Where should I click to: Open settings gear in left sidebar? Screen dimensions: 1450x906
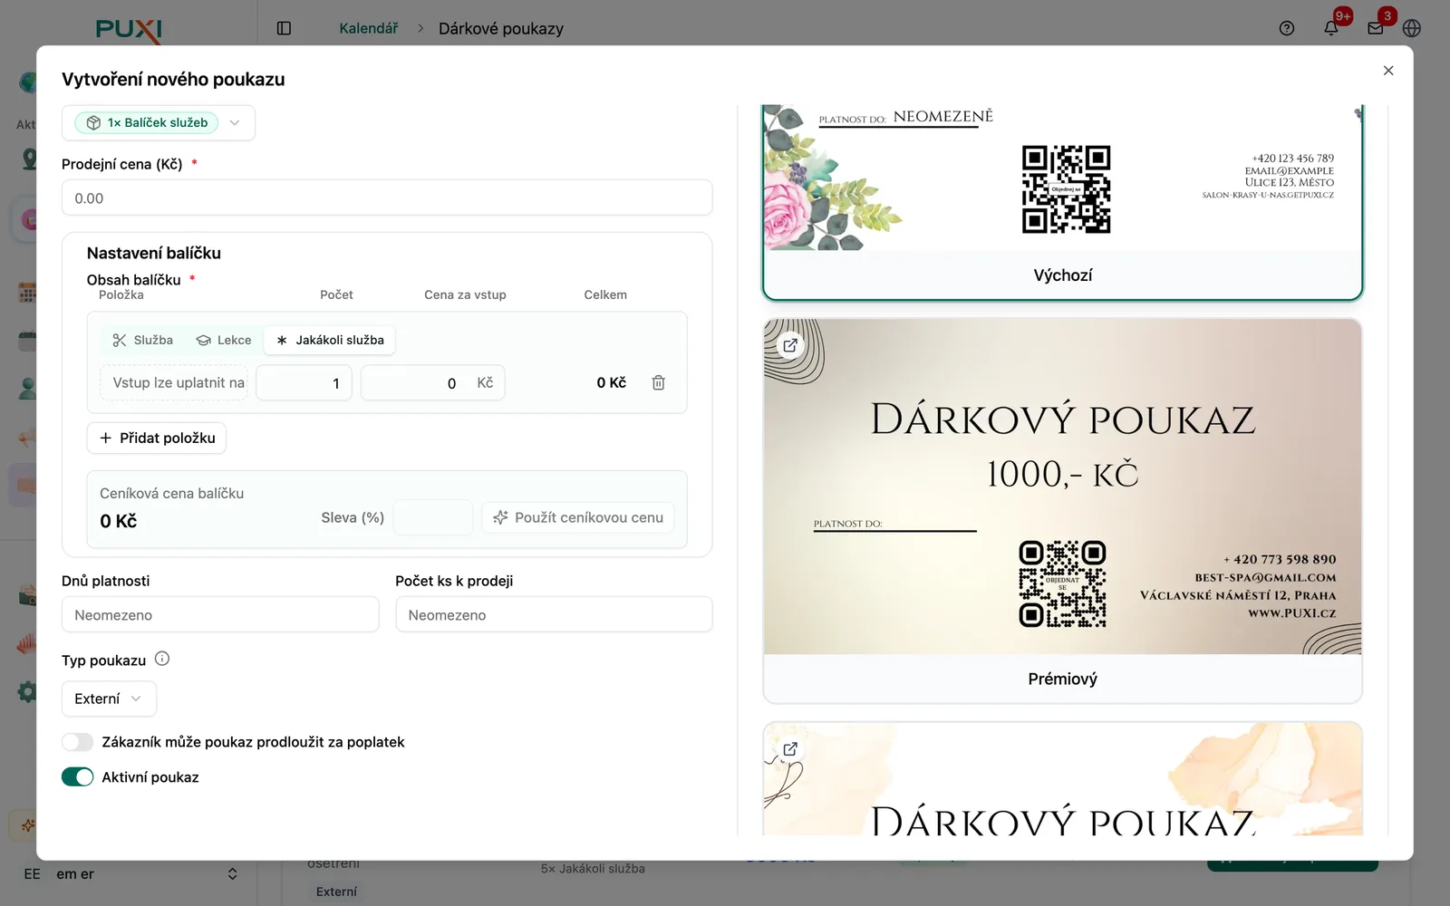tap(27, 691)
